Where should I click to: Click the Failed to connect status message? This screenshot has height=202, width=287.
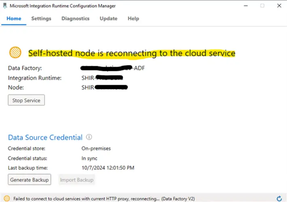coord(104,199)
